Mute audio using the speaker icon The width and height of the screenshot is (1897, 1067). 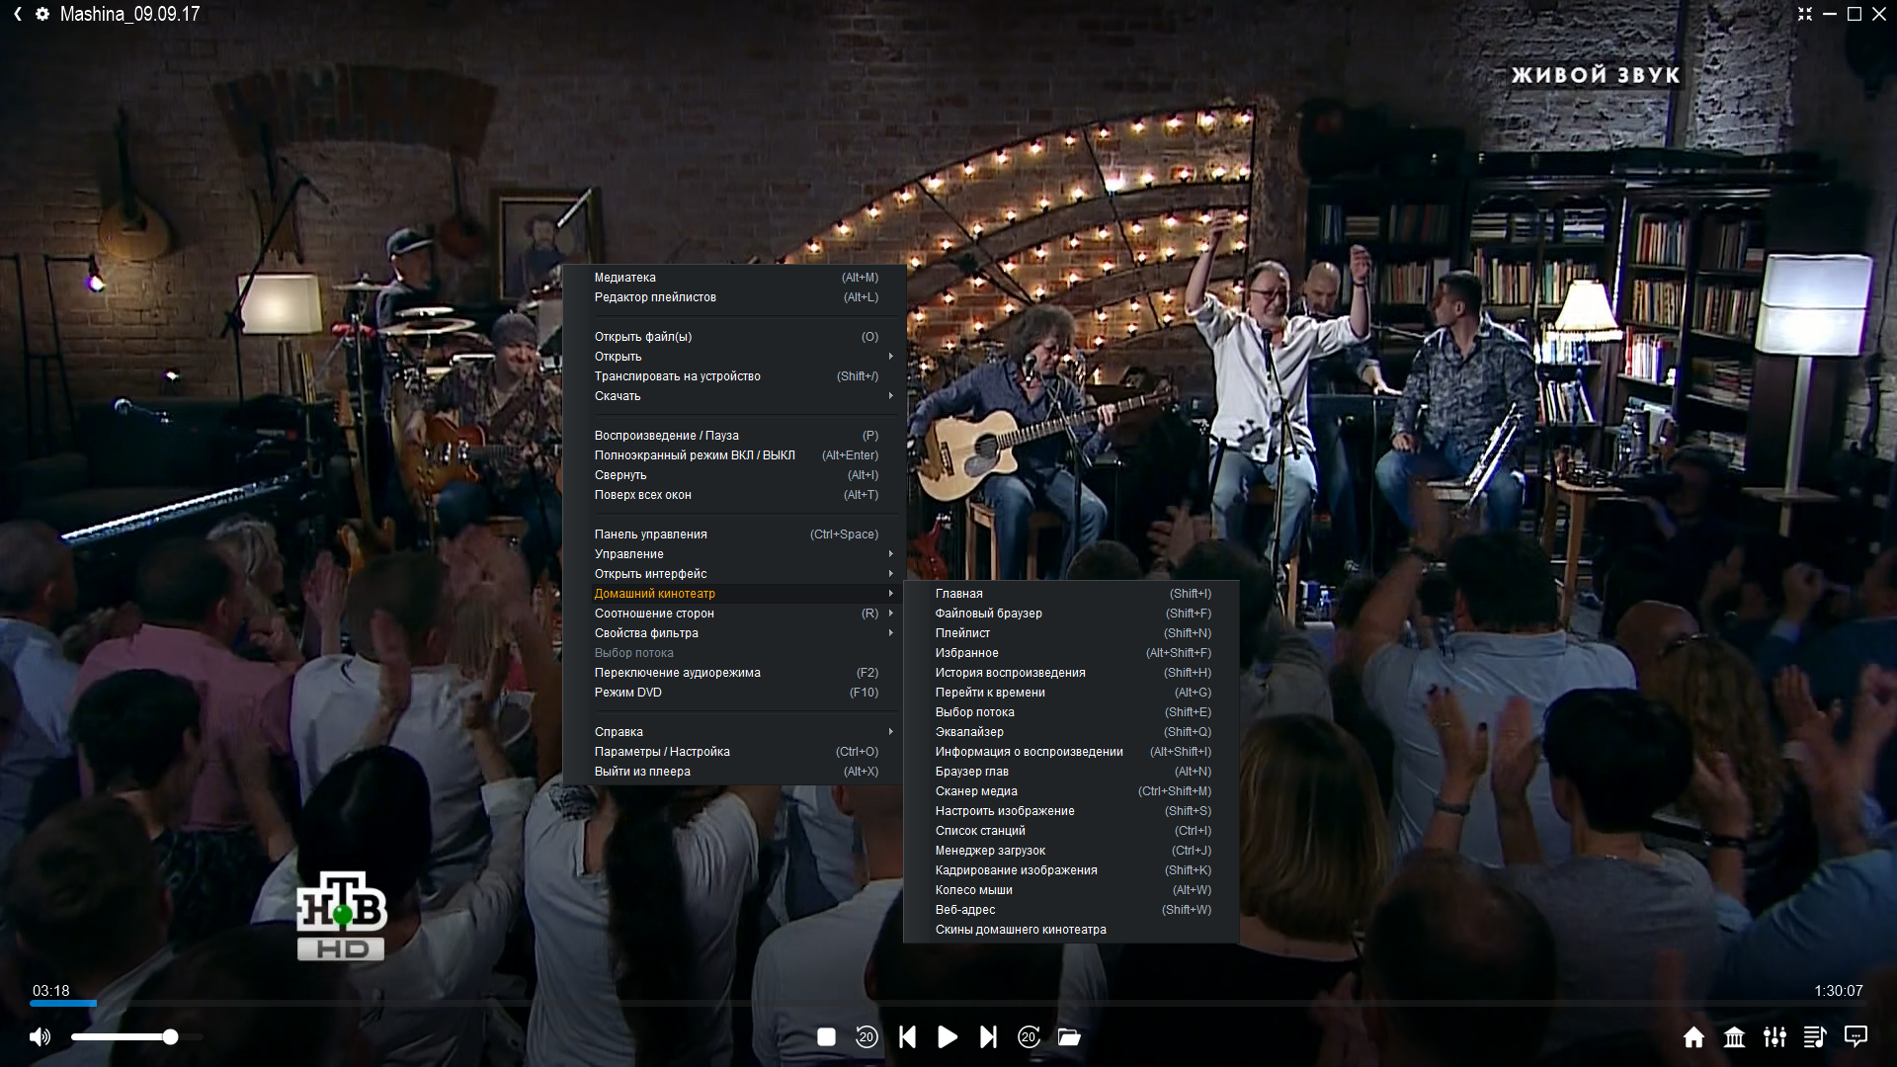pos(40,1037)
